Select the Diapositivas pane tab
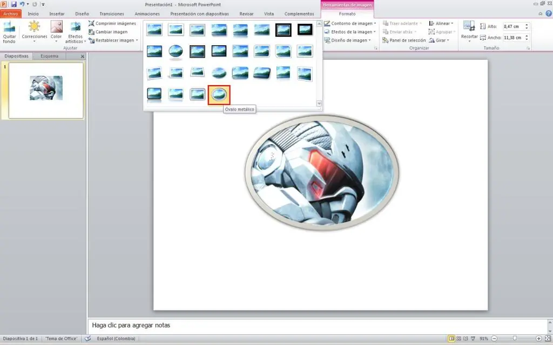The width and height of the screenshot is (553, 345). click(16, 56)
